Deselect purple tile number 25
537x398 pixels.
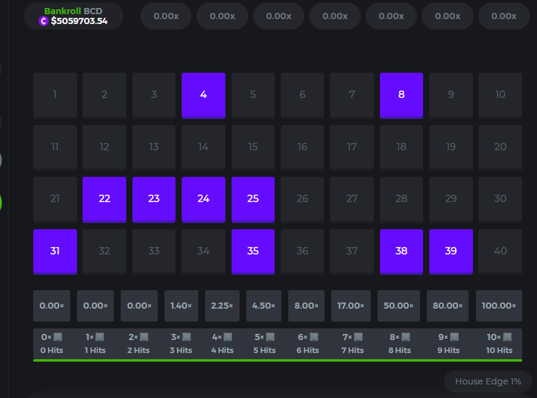pos(252,199)
